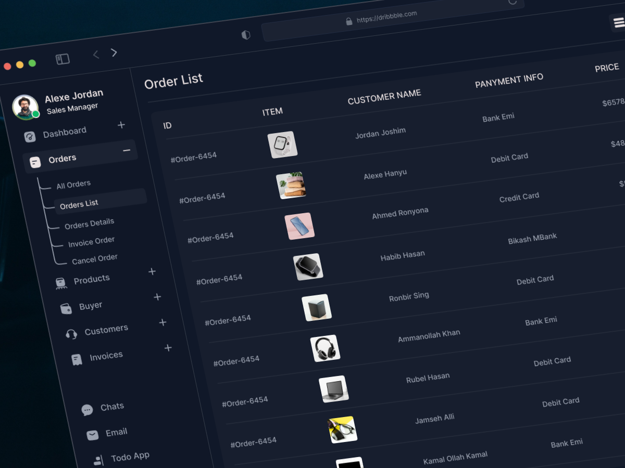Image resolution: width=625 pixels, height=468 pixels.
Task: Open the Email menu item
Action: [116, 433]
